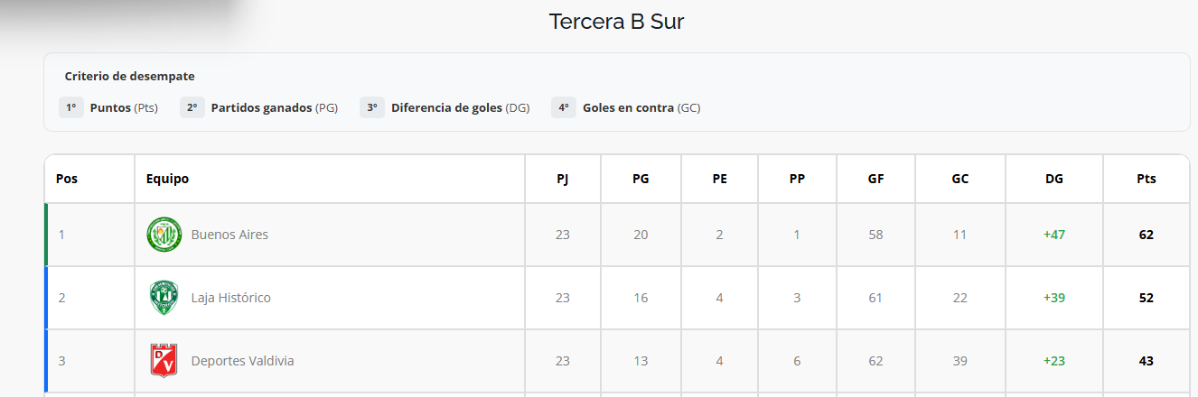Screen dimensions: 1198x397
Task: Click the Deportes Valdivia team crest
Action: pos(164,361)
